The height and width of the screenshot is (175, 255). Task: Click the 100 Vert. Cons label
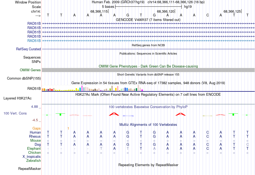[15, 113]
